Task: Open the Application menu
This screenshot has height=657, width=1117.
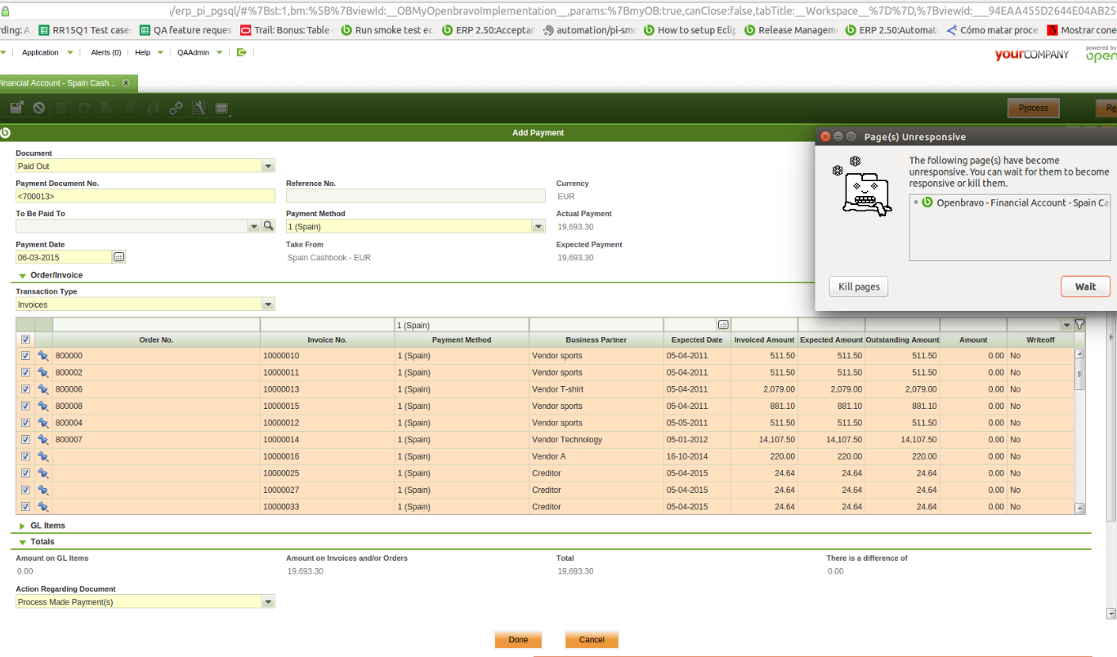Action: [40, 52]
